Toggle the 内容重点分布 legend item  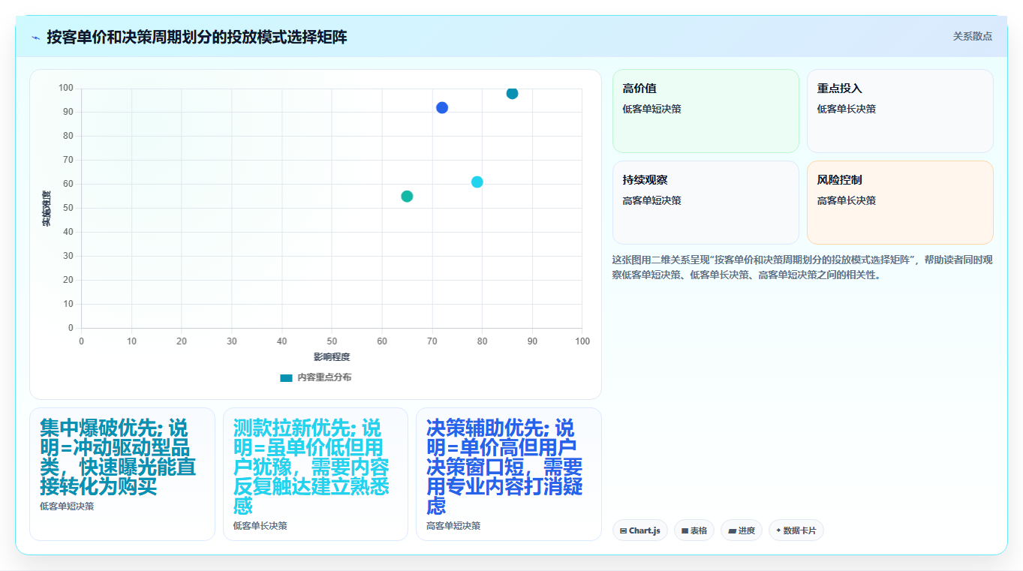(x=315, y=377)
